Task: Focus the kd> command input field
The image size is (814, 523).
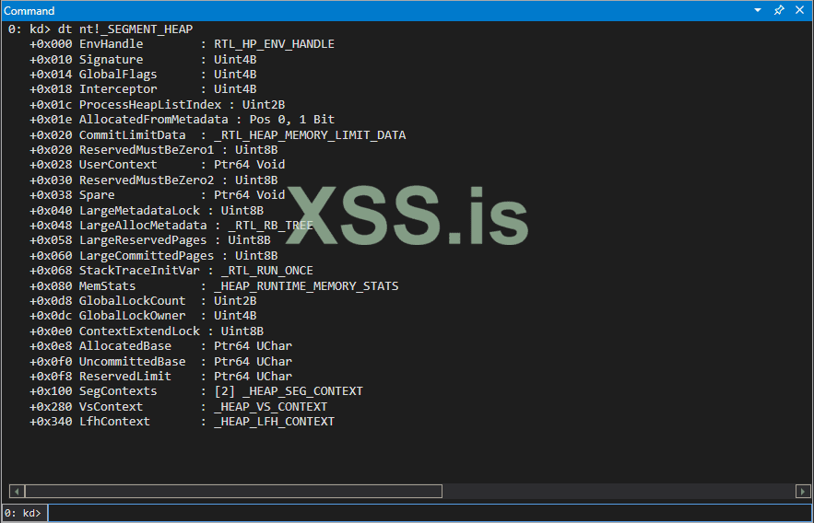Action: pyautogui.click(x=430, y=513)
